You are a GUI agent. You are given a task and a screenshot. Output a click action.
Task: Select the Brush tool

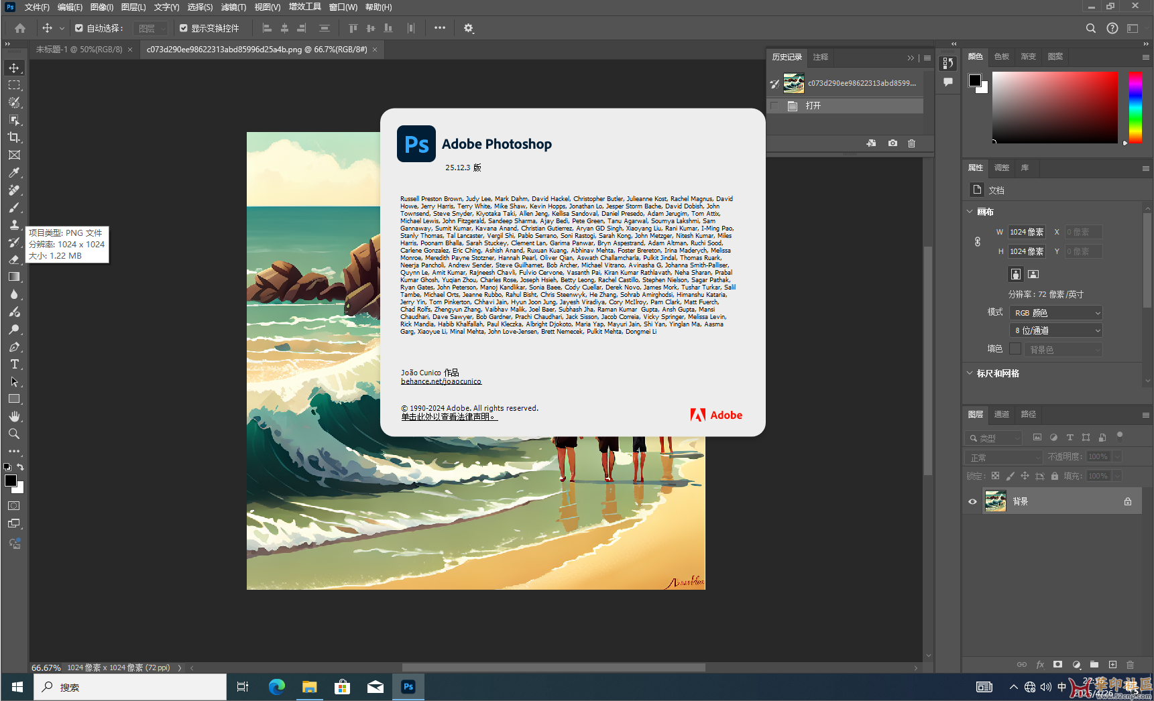tap(14, 207)
